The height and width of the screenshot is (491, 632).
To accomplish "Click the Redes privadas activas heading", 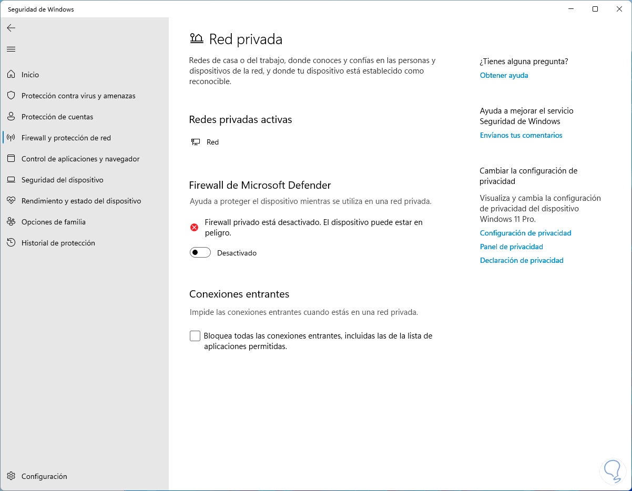I will coord(240,119).
